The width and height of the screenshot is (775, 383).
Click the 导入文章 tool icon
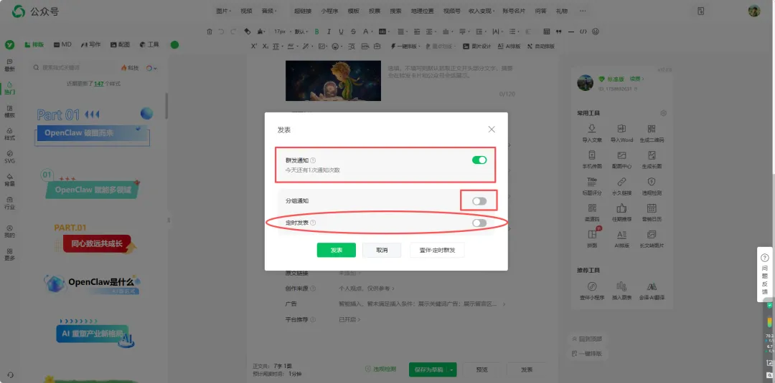[591, 132]
